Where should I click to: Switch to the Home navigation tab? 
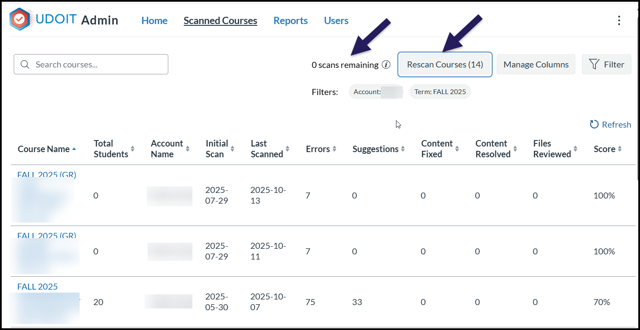coord(154,20)
